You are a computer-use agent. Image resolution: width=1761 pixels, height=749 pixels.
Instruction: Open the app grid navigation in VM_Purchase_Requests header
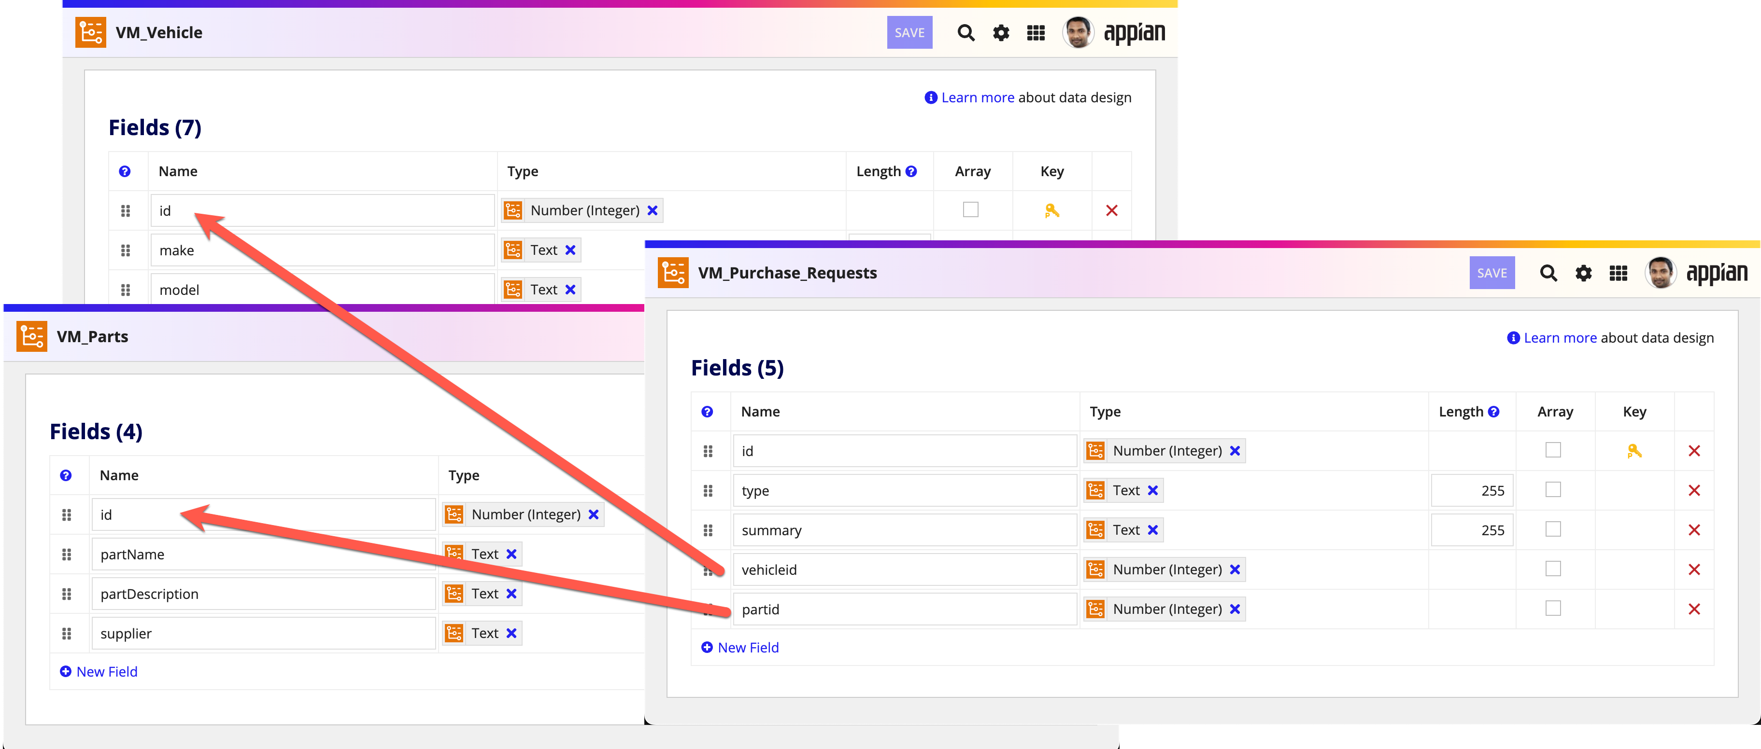click(1618, 273)
